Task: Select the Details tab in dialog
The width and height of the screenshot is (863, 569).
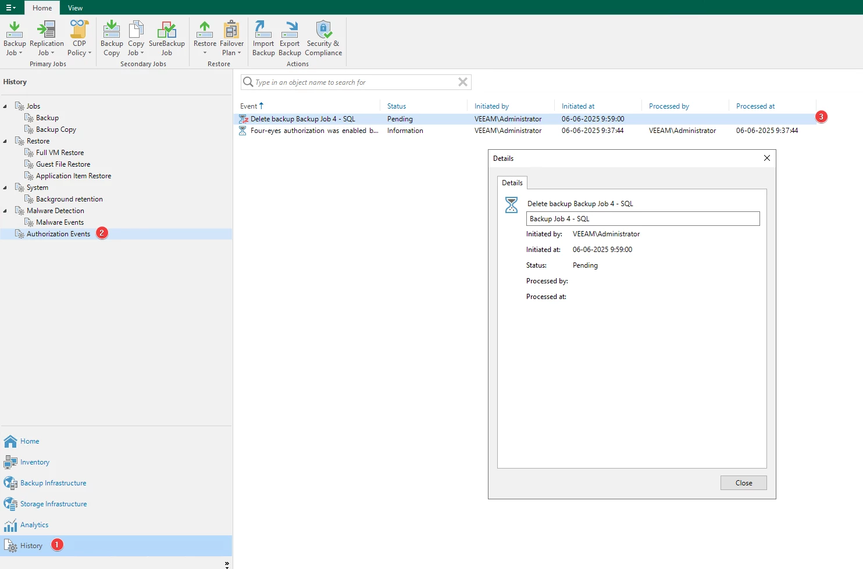Action: coord(512,183)
